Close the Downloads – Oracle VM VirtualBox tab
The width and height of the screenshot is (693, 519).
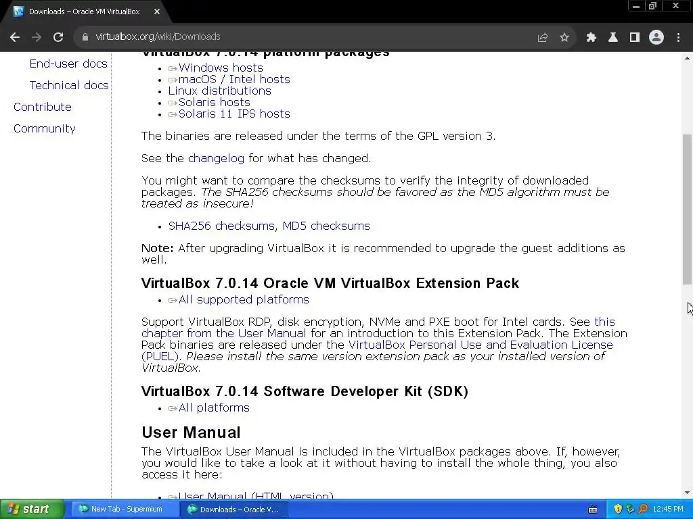coord(157,11)
